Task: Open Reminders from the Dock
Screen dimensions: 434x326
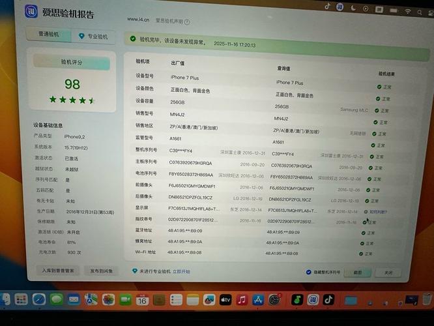Action: pyautogui.click(x=176, y=300)
